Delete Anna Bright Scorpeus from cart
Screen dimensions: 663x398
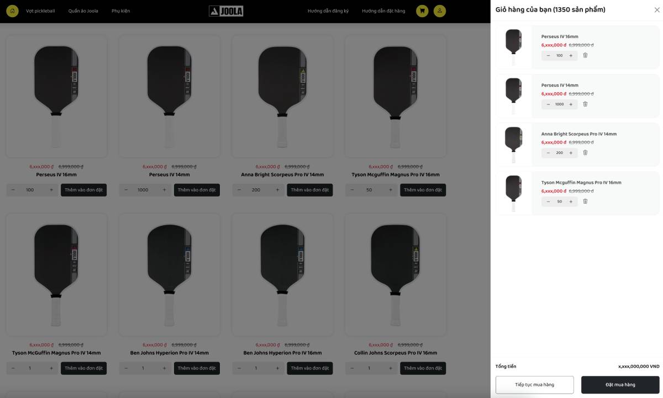click(x=585, y=152)
